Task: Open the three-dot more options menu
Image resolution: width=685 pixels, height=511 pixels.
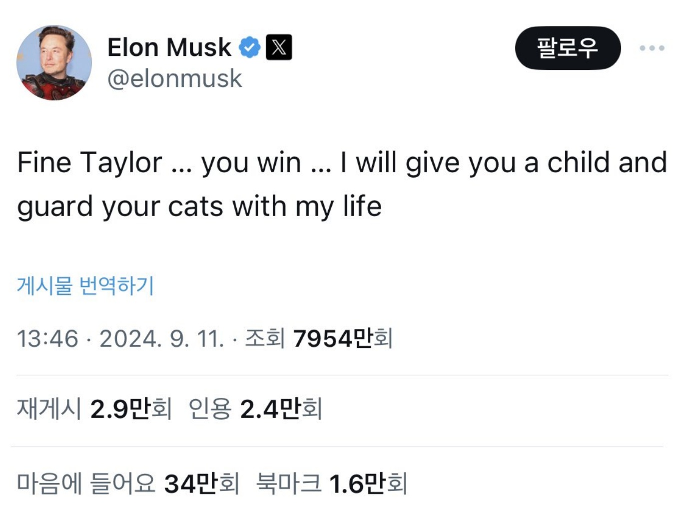Action: 652,48
